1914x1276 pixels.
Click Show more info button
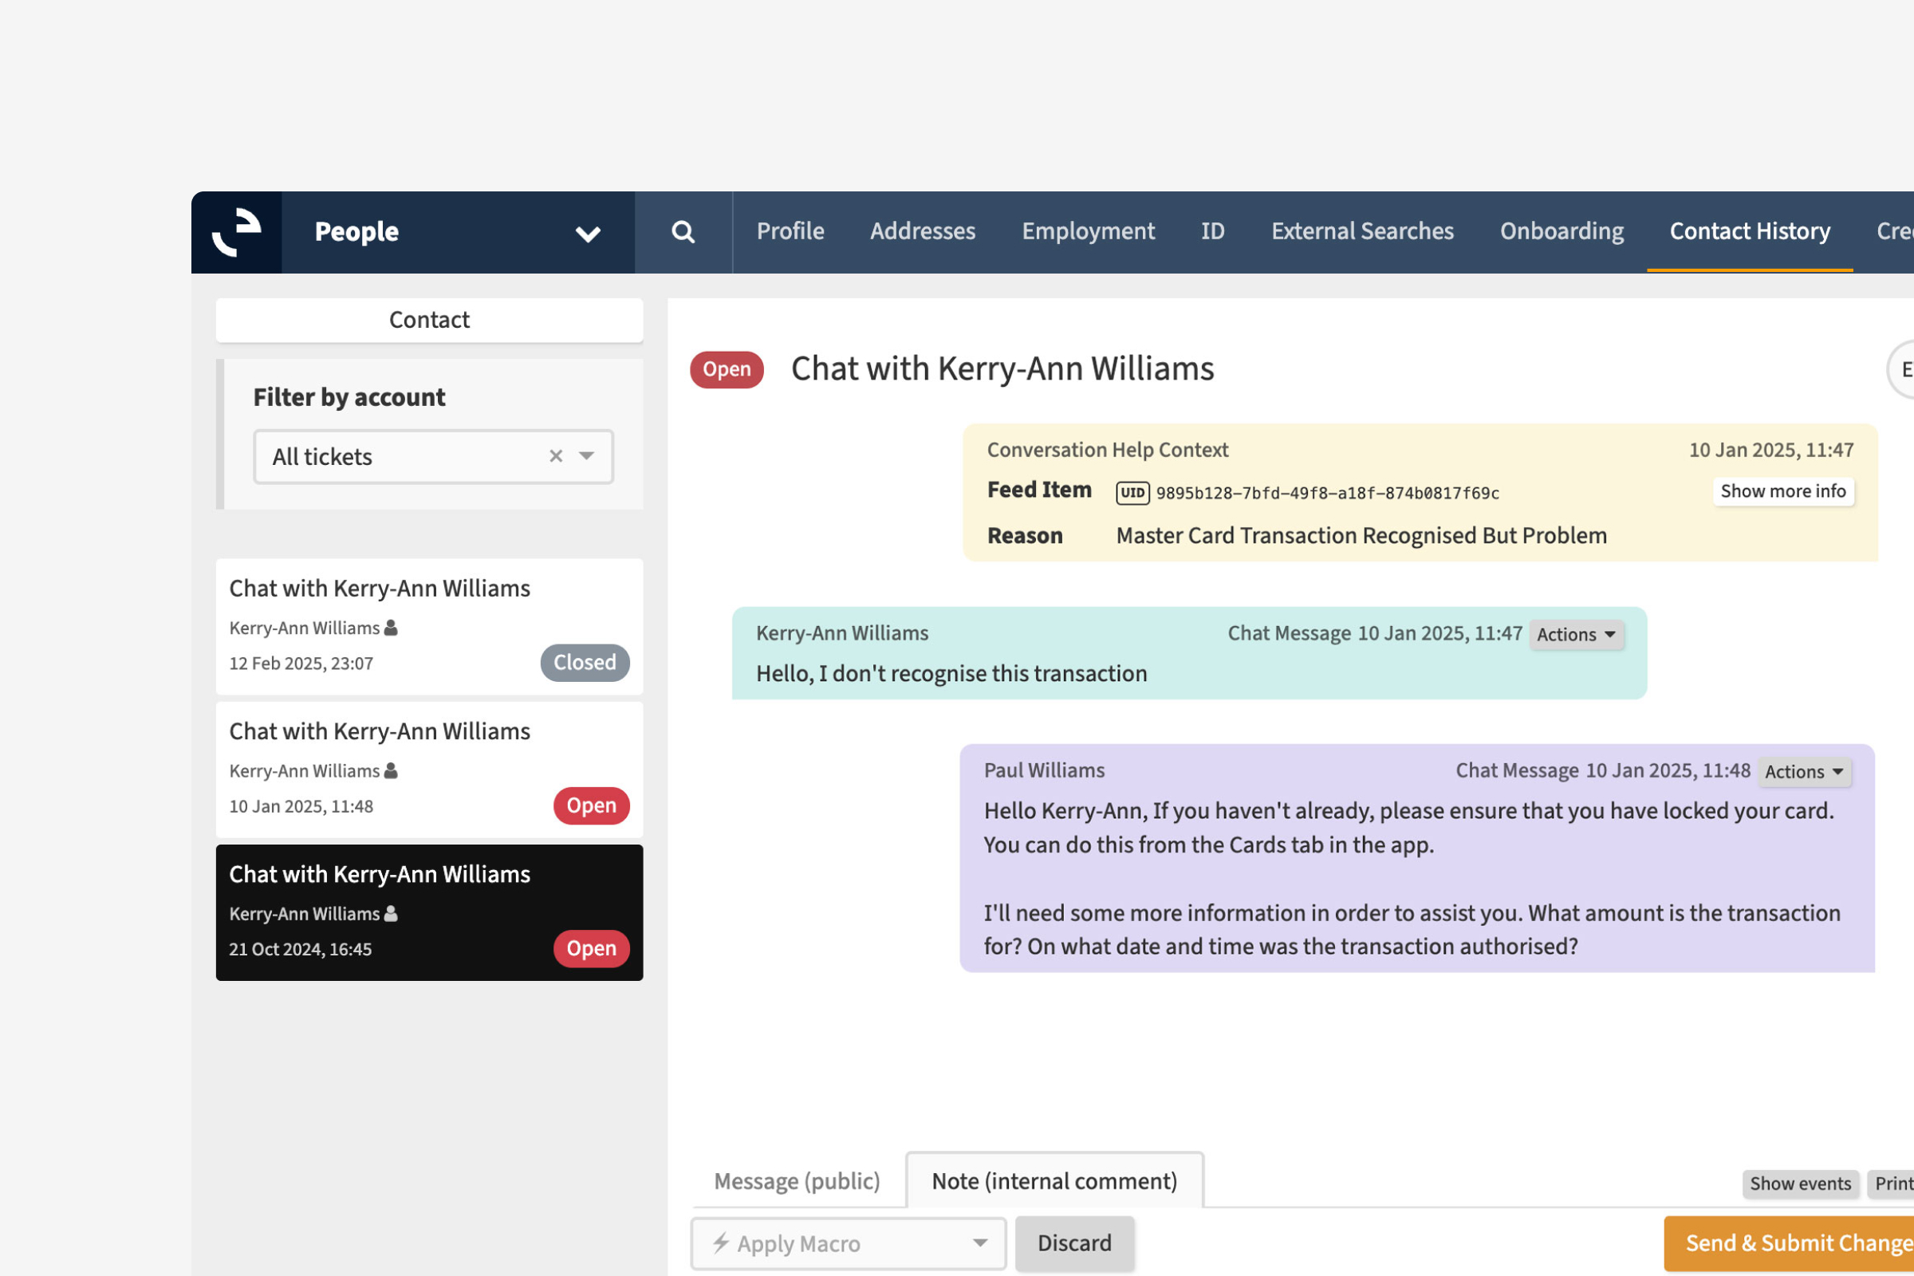[1782, 491]
